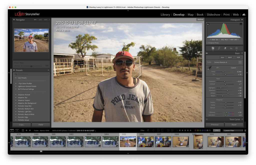Expand the User Presets group
Image resolution: width=256 pixels, height=165 pixels.
(x=16, y=78)
